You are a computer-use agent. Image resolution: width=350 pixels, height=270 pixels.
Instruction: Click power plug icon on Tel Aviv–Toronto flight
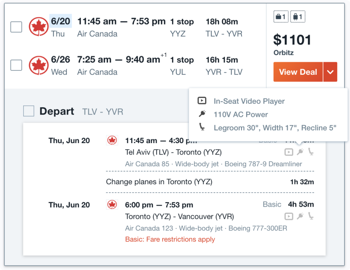(300, 152)
